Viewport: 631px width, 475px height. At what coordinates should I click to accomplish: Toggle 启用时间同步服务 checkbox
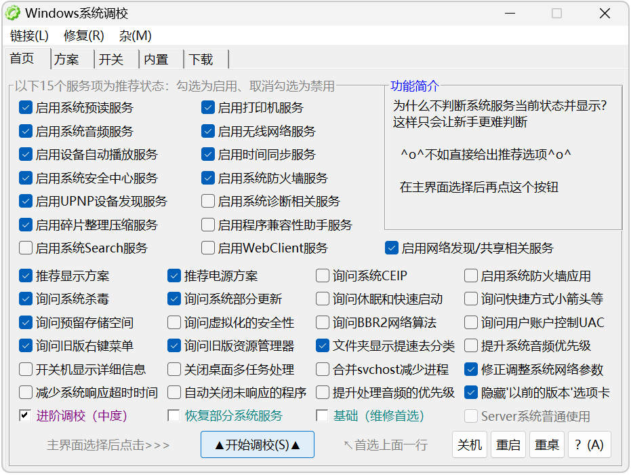(208, 154)
